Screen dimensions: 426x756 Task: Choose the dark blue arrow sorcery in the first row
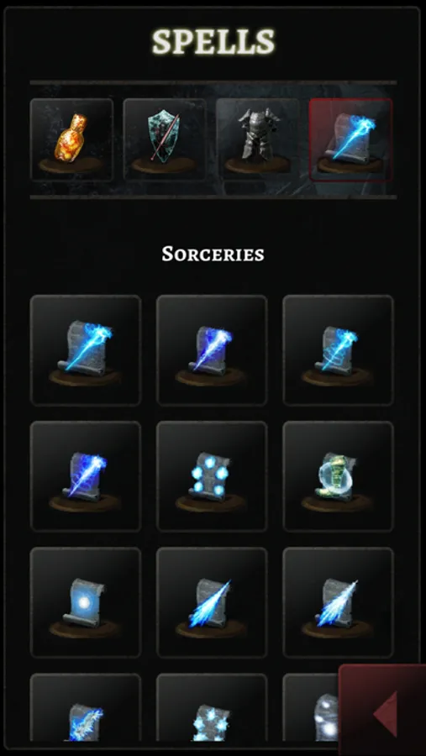[x=212, y=350]
